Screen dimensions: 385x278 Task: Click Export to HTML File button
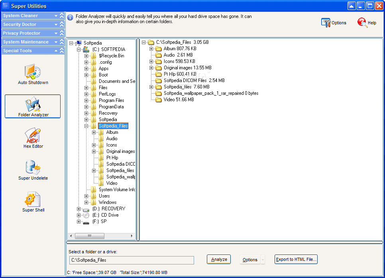[x=296, y=259]
